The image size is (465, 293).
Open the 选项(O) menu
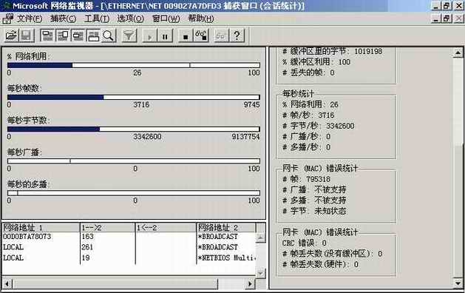pos(131,18)
